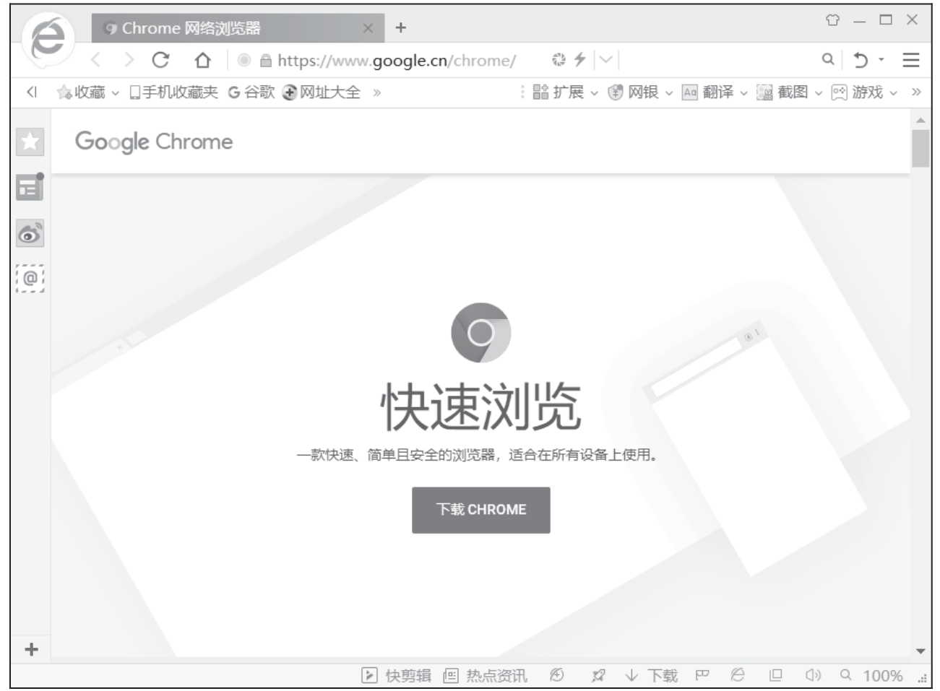
Task: Open the sidebar favorites star icon
Action: click(x=30, y=142)
